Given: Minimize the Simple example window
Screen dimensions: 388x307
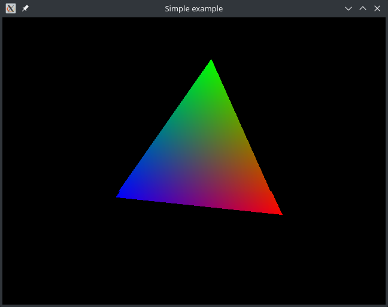Looking at the screenshot, I should click(x=348, y=8).
